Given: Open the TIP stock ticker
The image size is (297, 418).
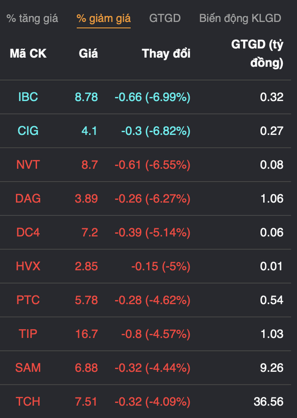Looking at the screenshot, I should [x=28, y=334].
